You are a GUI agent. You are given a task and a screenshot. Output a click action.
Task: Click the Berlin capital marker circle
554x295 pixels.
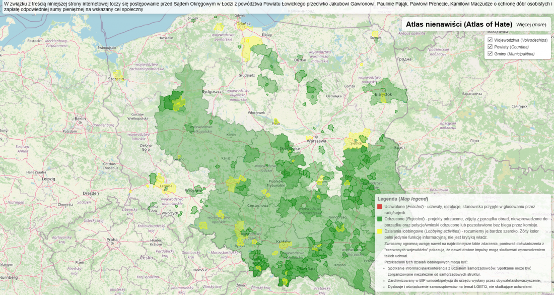(80, 123)
